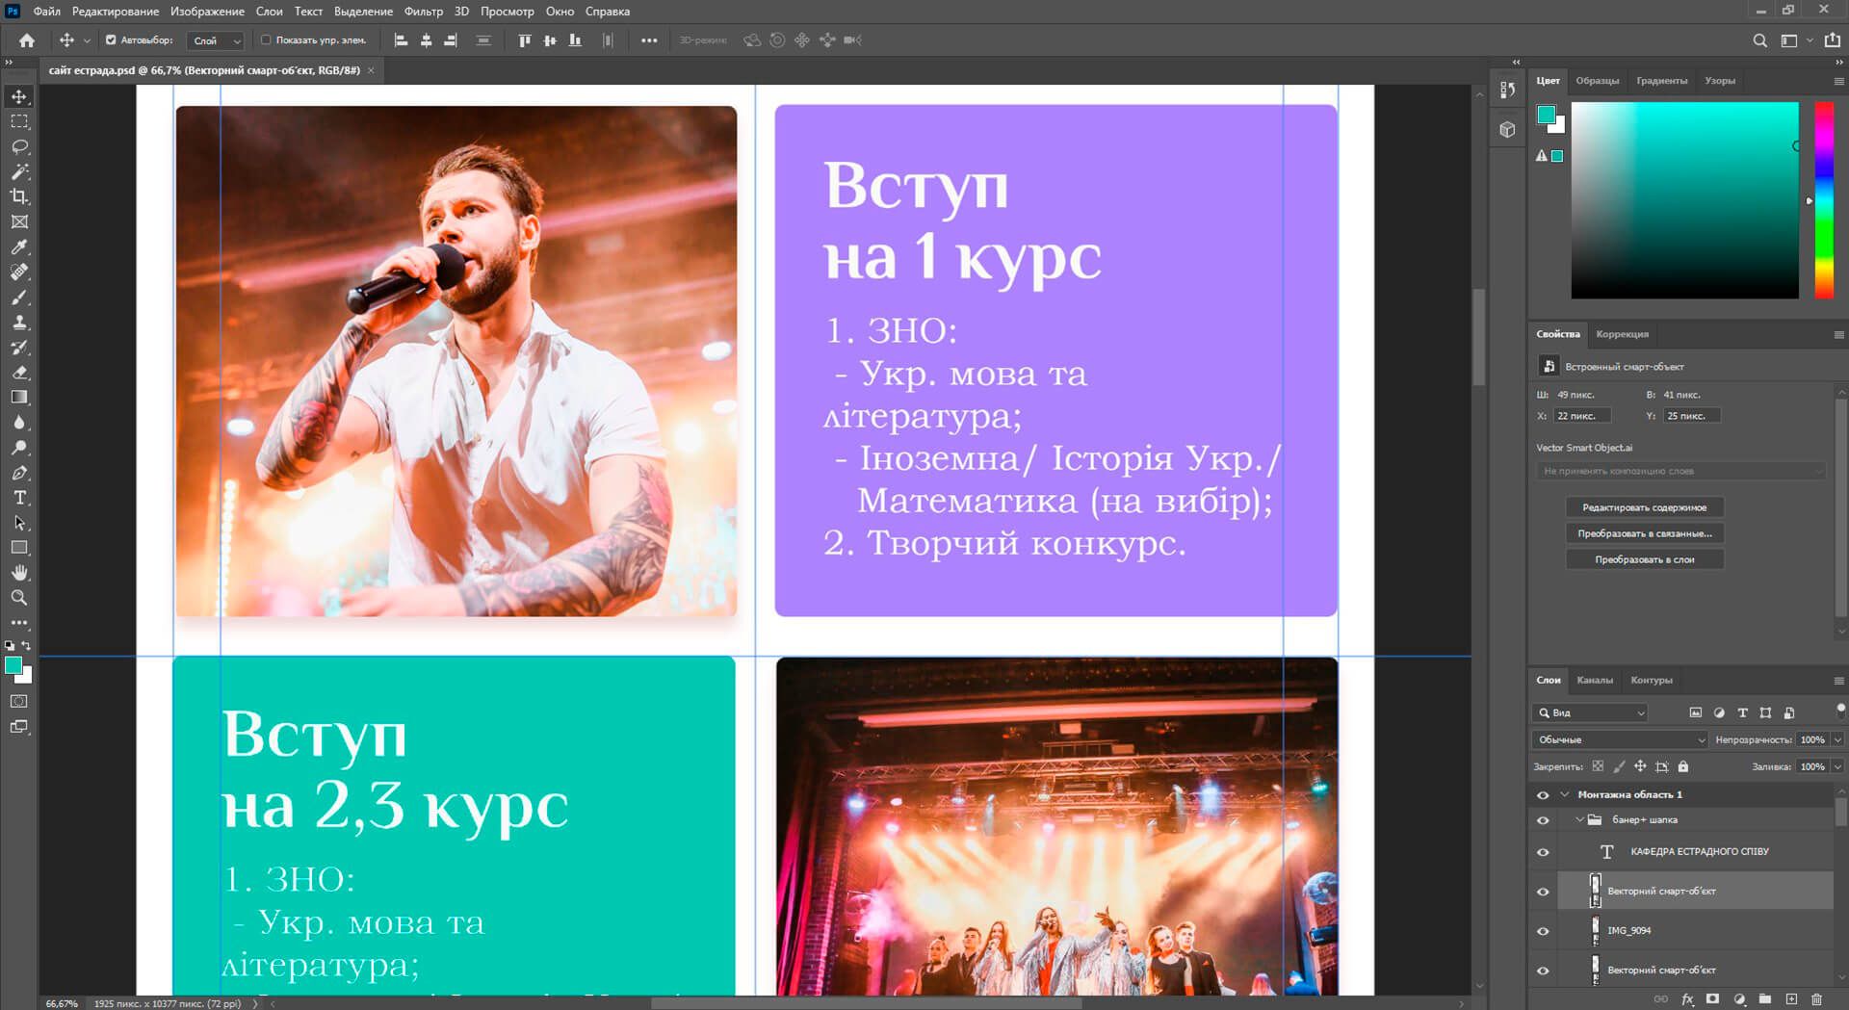Select the Healing Brush tool
Viewport: 1849px width, 1010px height.
click(x=19, y=272)
